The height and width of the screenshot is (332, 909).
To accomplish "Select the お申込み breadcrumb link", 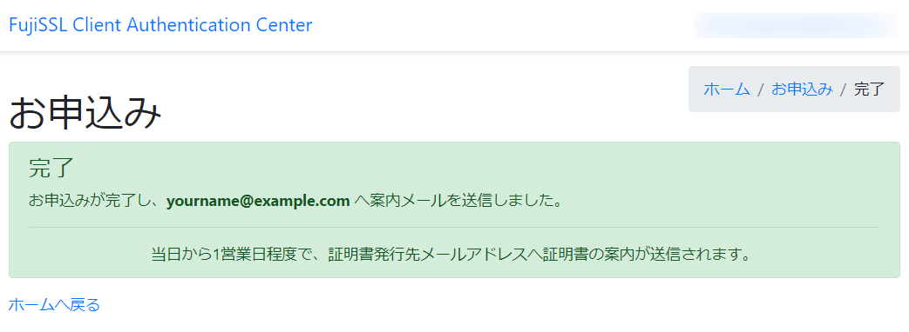I will click(x=803, y=89).
